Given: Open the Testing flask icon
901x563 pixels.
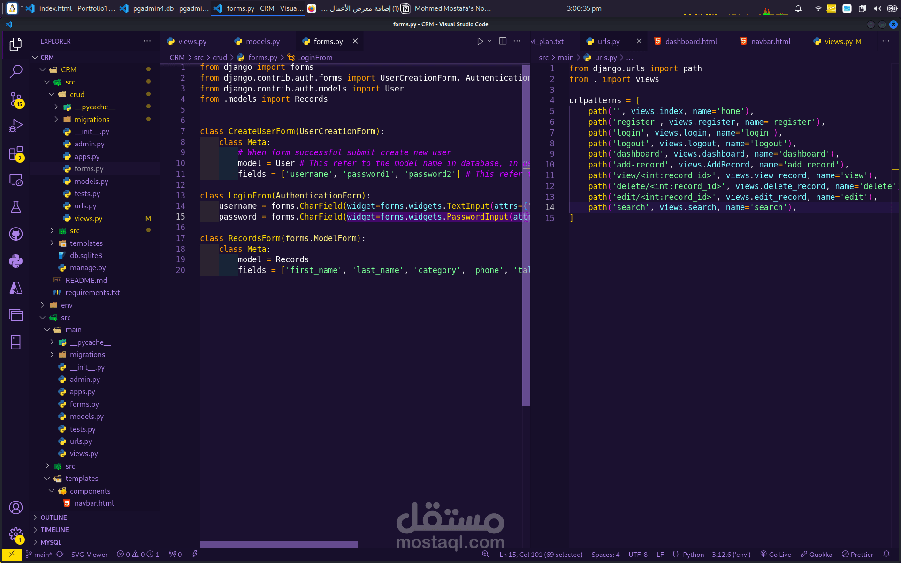Looking at the screenshot, I should [16, 207].
